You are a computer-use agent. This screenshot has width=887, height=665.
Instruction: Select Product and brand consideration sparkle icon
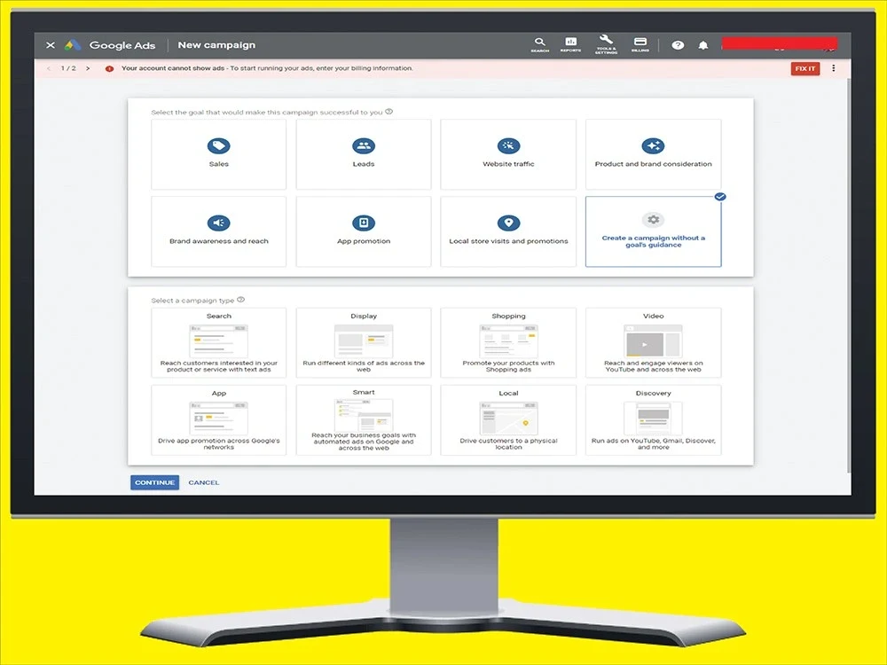point(653,146)
